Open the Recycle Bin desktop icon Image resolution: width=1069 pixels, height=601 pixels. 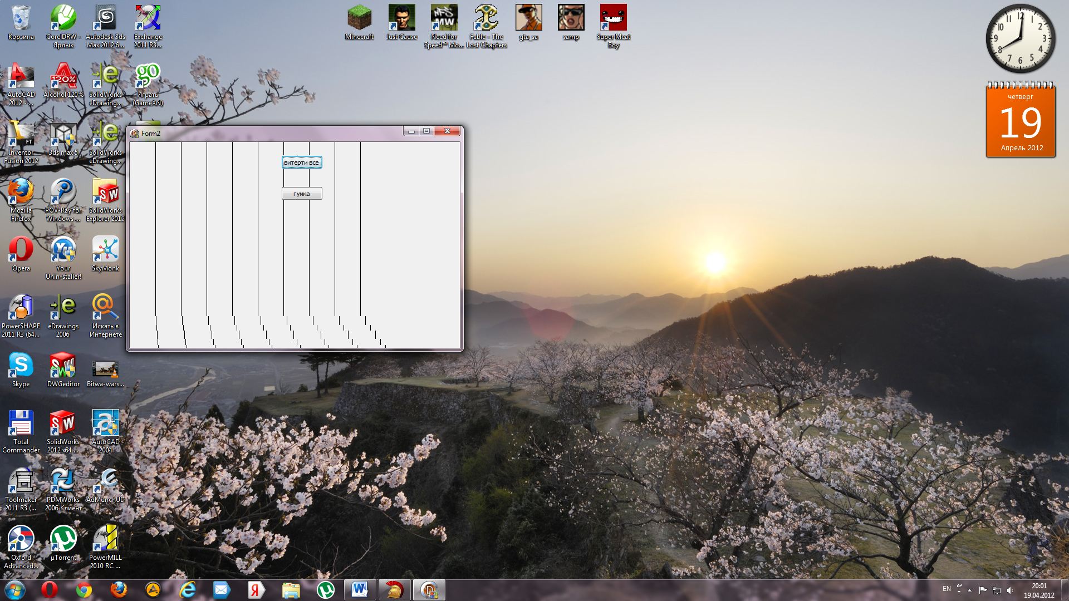point(21,23)
